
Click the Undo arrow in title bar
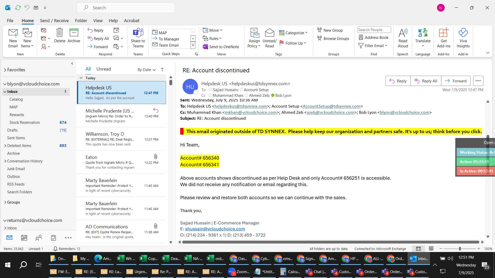27,8
